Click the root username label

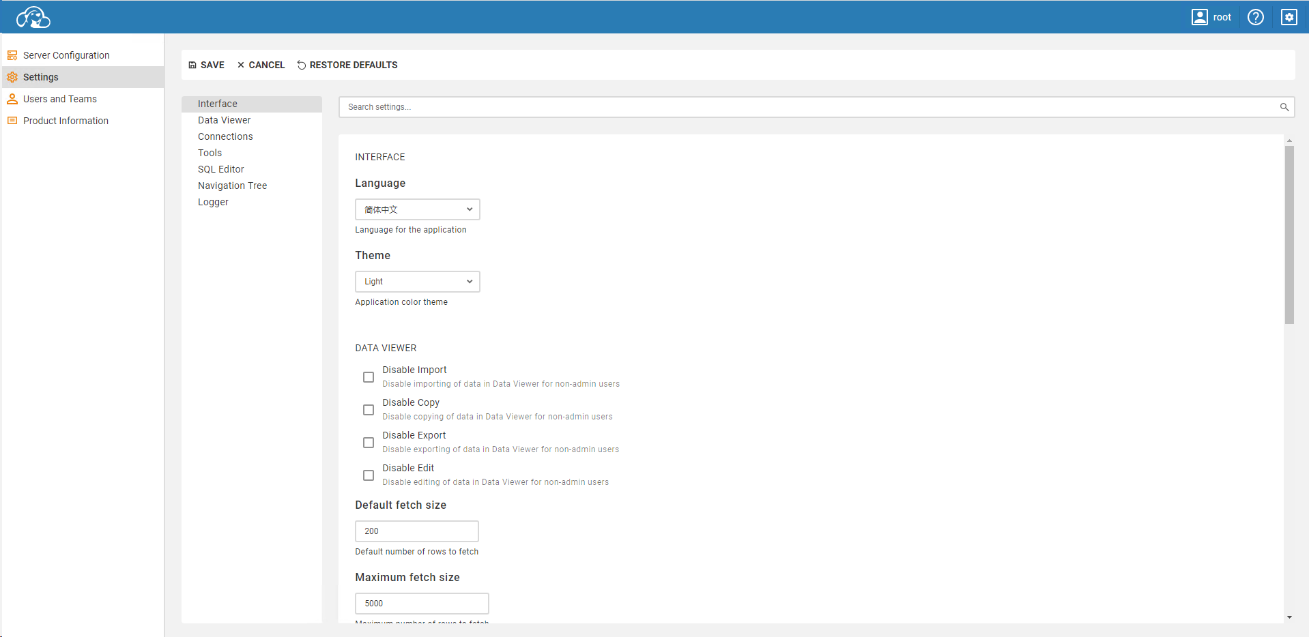(x=1222, y=17)
